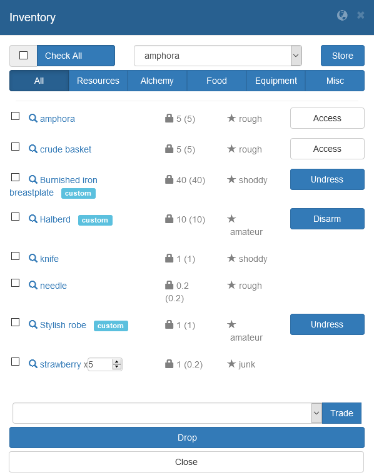The image size is (374, 475).
Task: Switch to the Equipment tab
Action: pyautogui.click(x=276, y=81)
